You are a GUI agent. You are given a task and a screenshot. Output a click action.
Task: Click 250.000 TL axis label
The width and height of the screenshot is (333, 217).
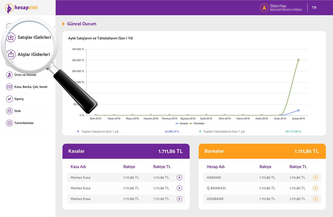tap(78, 60)
